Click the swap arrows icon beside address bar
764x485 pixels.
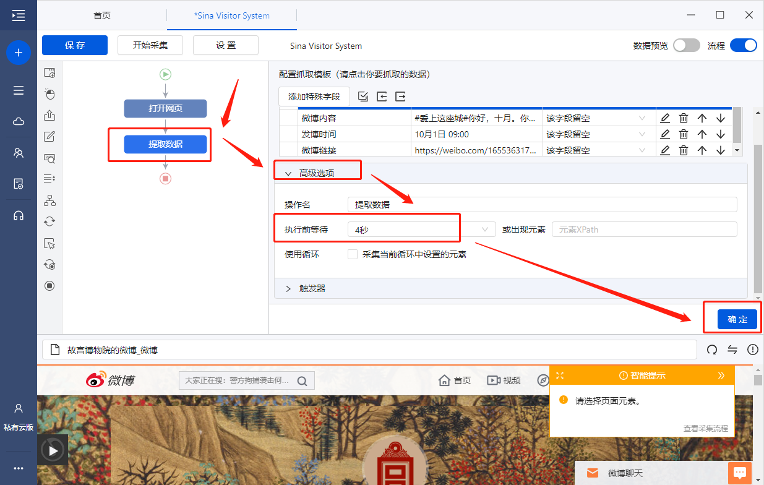(732, 350)
